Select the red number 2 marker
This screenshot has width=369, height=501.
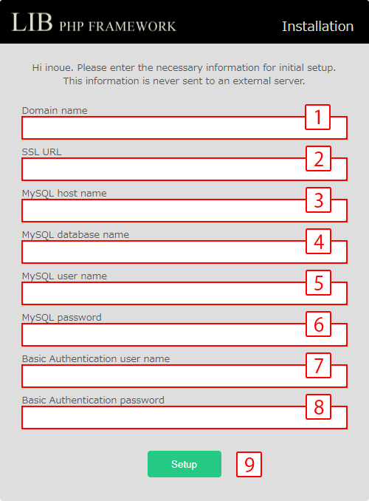pyautogui.click(x=318, y=158)
